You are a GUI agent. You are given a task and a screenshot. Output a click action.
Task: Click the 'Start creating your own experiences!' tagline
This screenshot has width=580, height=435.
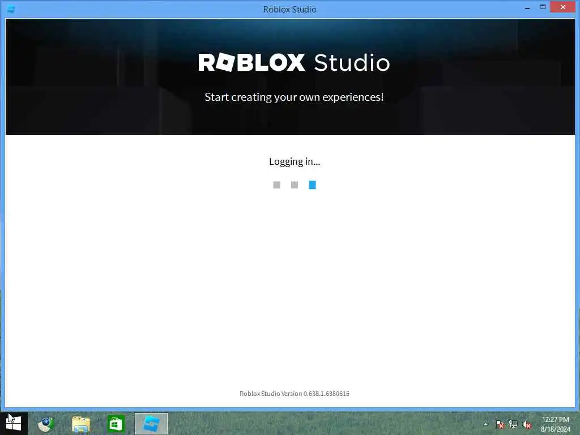pyautogui.click(x=294, y=97)
